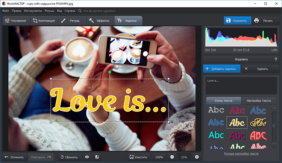Click the 'Love is...' caption text field
This screenshot has height=163, width=282.
coord(241,85)
